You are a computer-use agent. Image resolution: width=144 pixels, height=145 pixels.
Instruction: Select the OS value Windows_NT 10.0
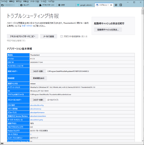pos(39,91)
